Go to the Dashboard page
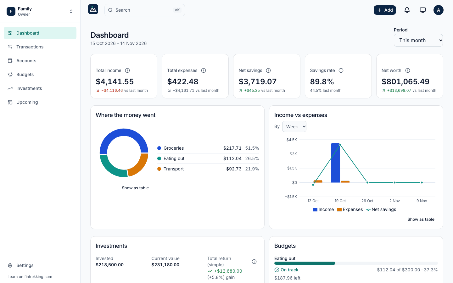 [x=40, y=33]
